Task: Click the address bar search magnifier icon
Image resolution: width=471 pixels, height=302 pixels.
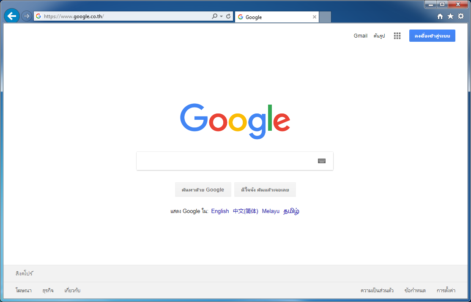Action: tap(214, 16)
